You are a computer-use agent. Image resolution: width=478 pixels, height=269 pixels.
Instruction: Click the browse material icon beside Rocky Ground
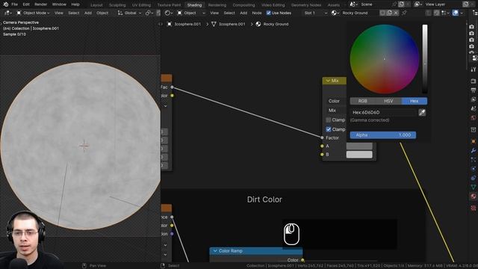tap(335, 13)
